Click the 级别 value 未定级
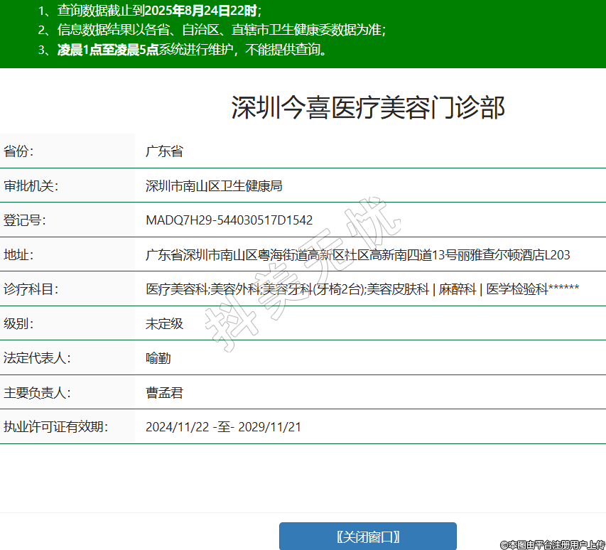This screenshot has width=606, height=550. pos(164,324)
